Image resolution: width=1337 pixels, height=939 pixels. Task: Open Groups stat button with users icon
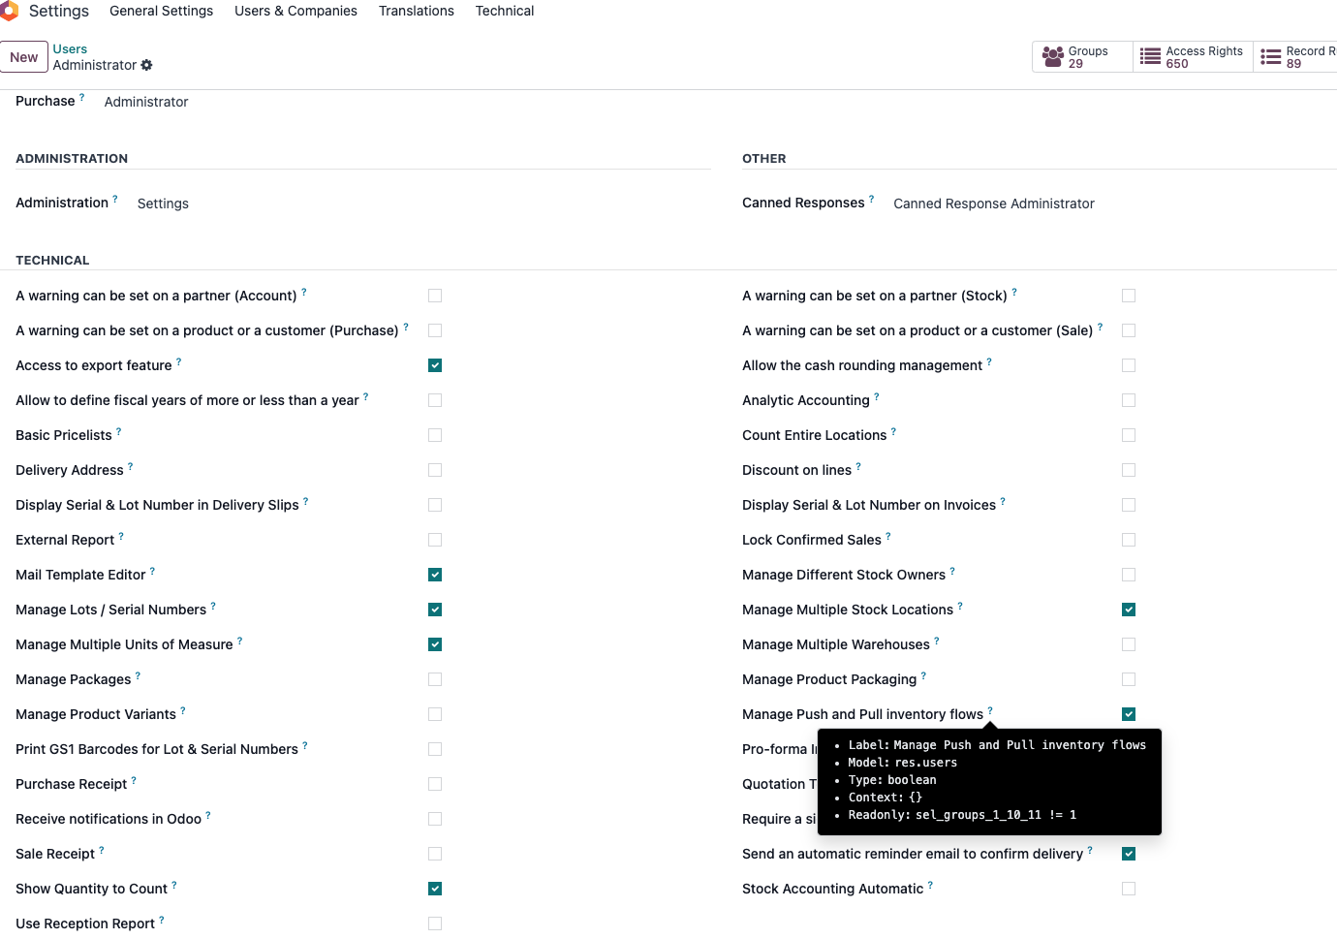click(1082, 57)
